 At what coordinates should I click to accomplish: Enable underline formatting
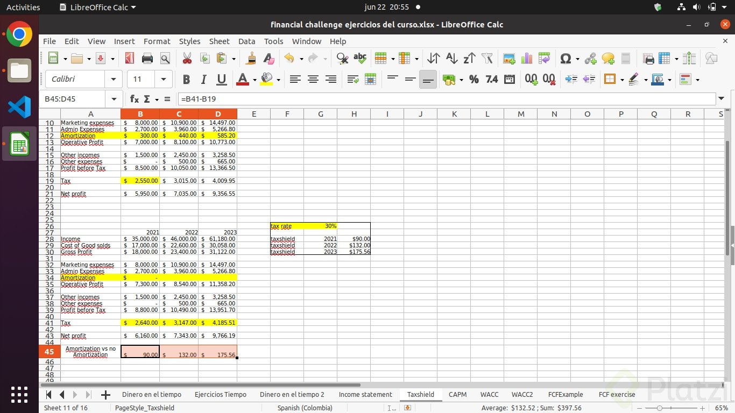click(221, 79)
